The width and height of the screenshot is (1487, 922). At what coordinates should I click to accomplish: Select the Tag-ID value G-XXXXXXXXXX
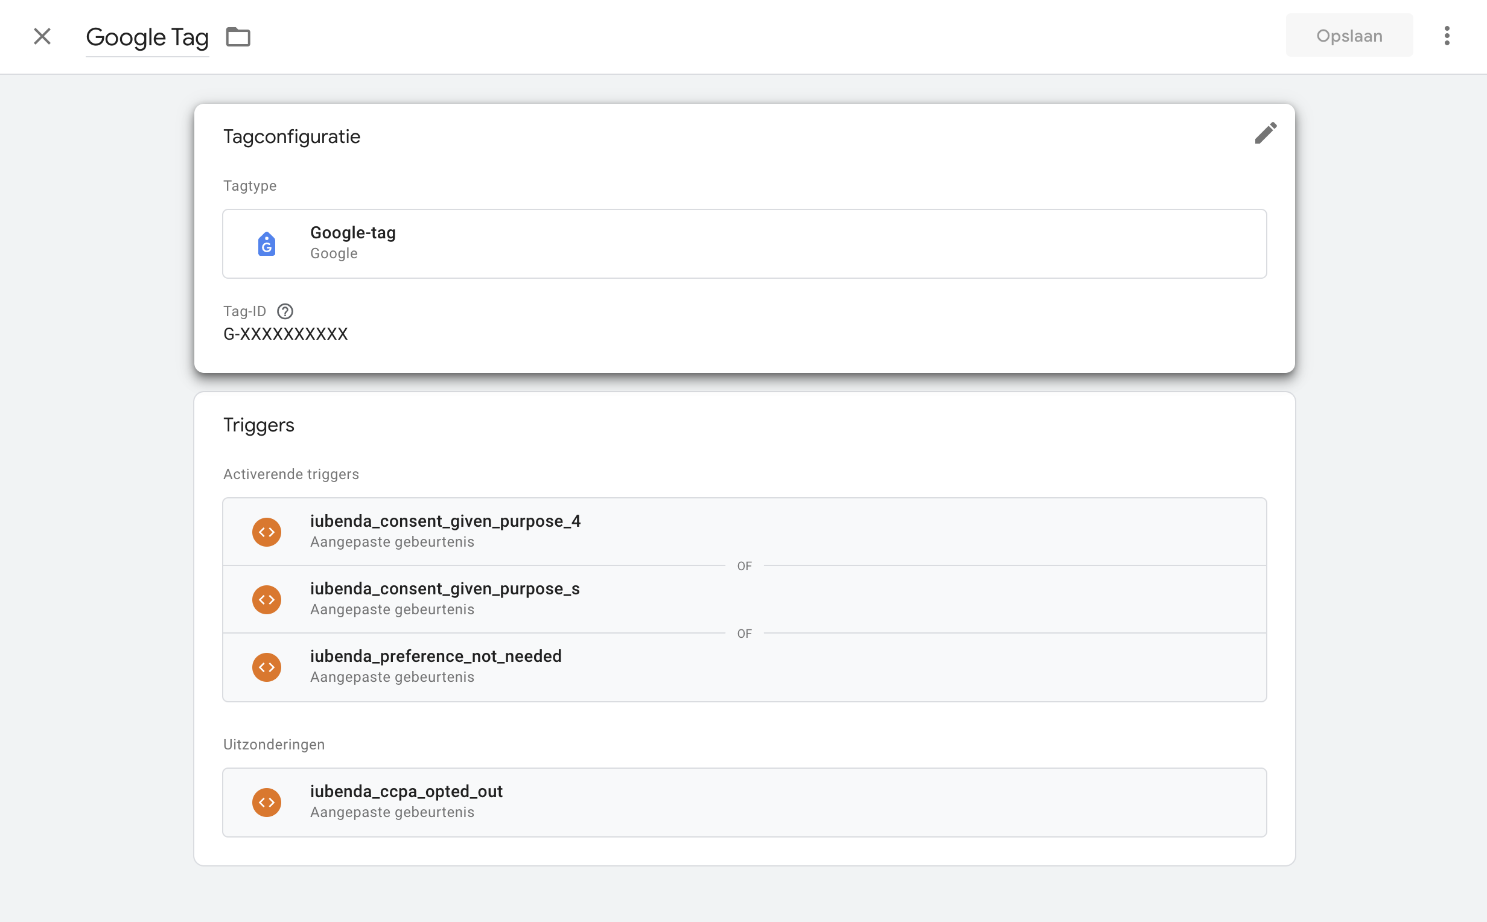pos(286,333)
